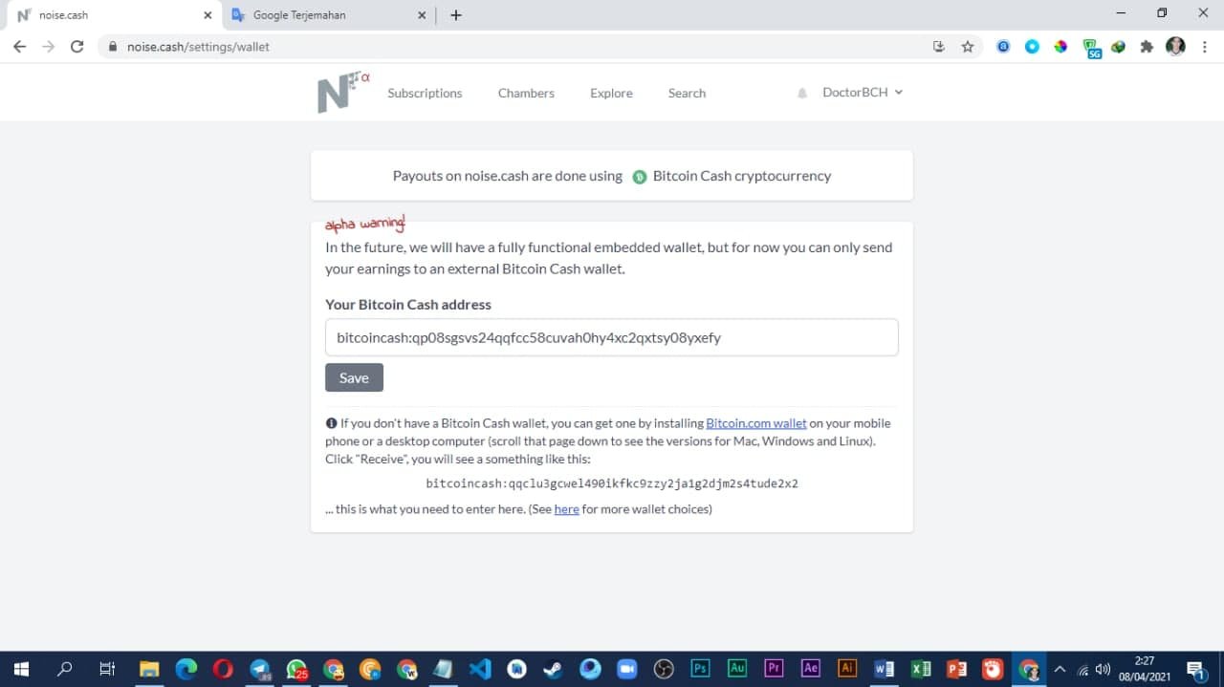The image size is (1224, 687).
Task: Close the Google Terjemahan tab
Action: (423, 15)
